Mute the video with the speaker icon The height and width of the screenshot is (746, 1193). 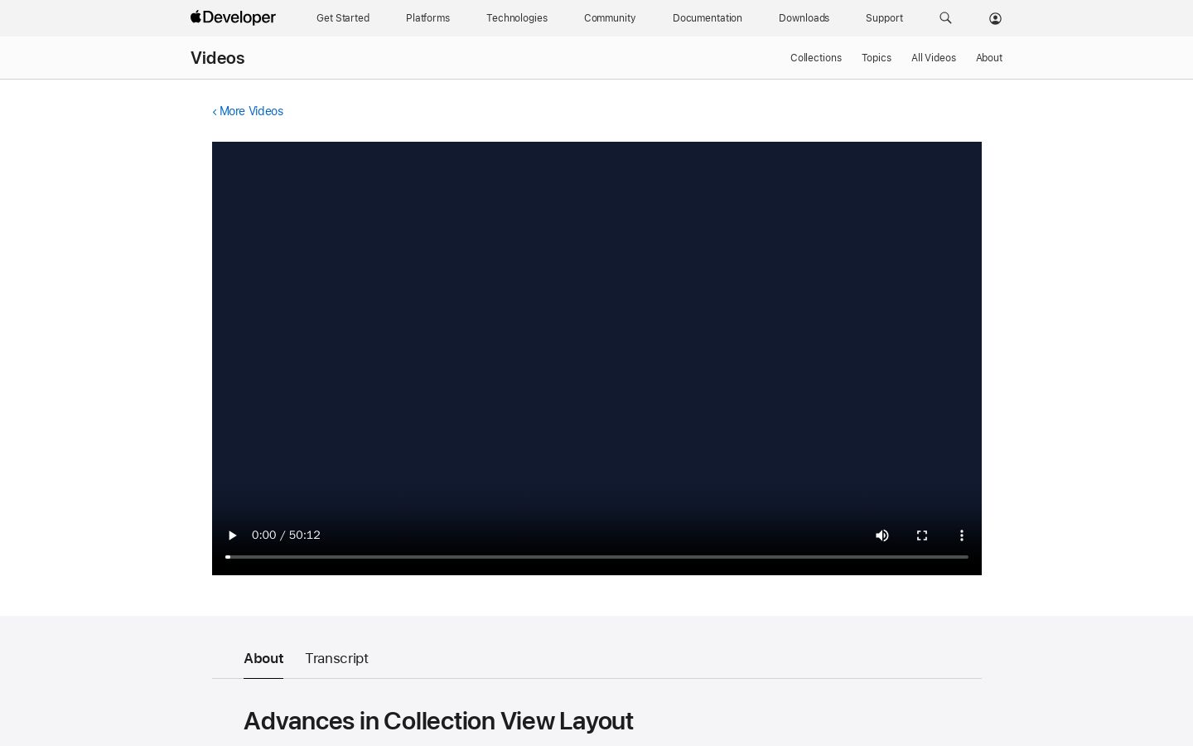(x=882, y=535)
